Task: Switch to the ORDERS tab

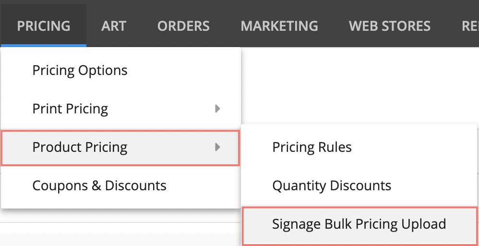Action: pyautogui.click(x=183, y=26)
